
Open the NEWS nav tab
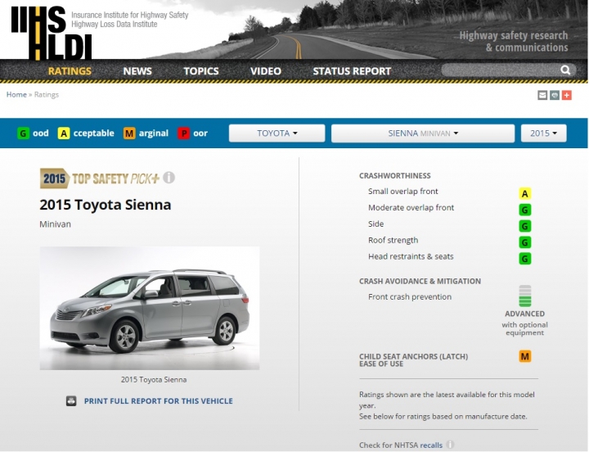137,71
